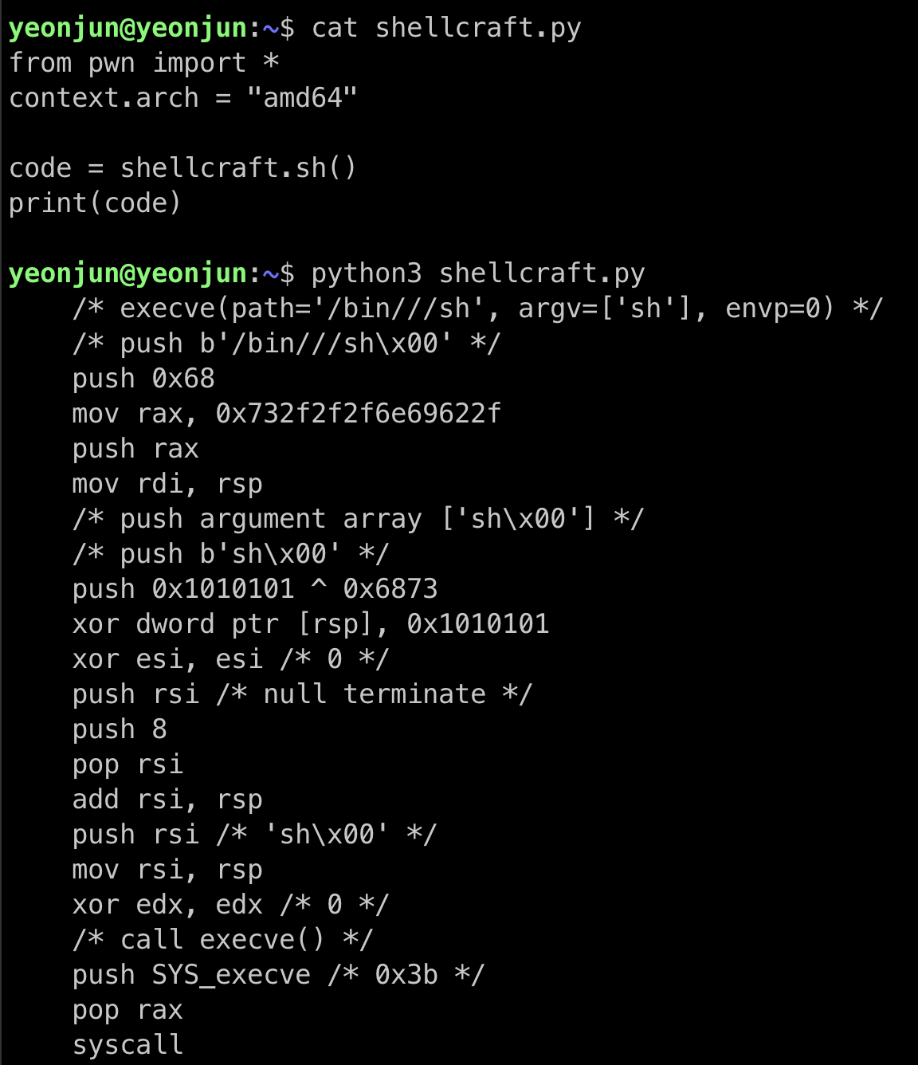The height and width of the screenshot is (1065, 918).
Task: Click the 'call execve()' comment
Action: (223, 940)
